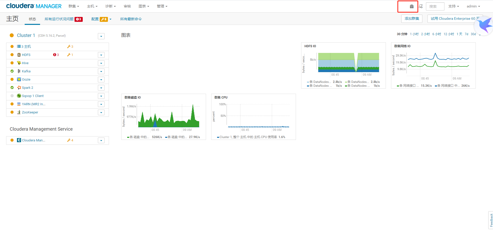Open Hive row actions dropdown
The height and width of the screenshot is (241, 493).
pyautogui.click(x=101, y=63)
